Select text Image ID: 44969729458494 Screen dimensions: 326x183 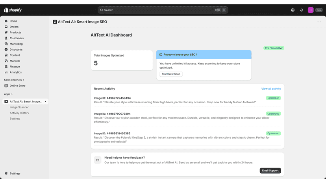(x=112, y=98)
